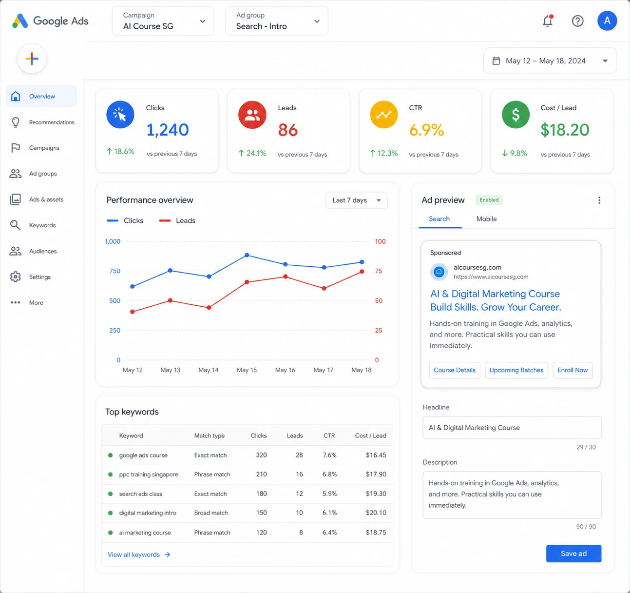Click the account avatar A
The width and height of the screenshot is (630, 593).
click(x=607, y=21)
